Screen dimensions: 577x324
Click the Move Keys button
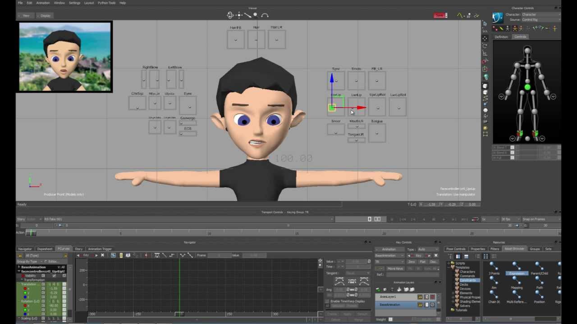click(395, 269)
